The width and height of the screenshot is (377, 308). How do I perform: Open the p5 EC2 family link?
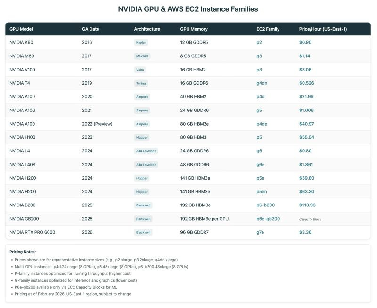click(259, 137)
